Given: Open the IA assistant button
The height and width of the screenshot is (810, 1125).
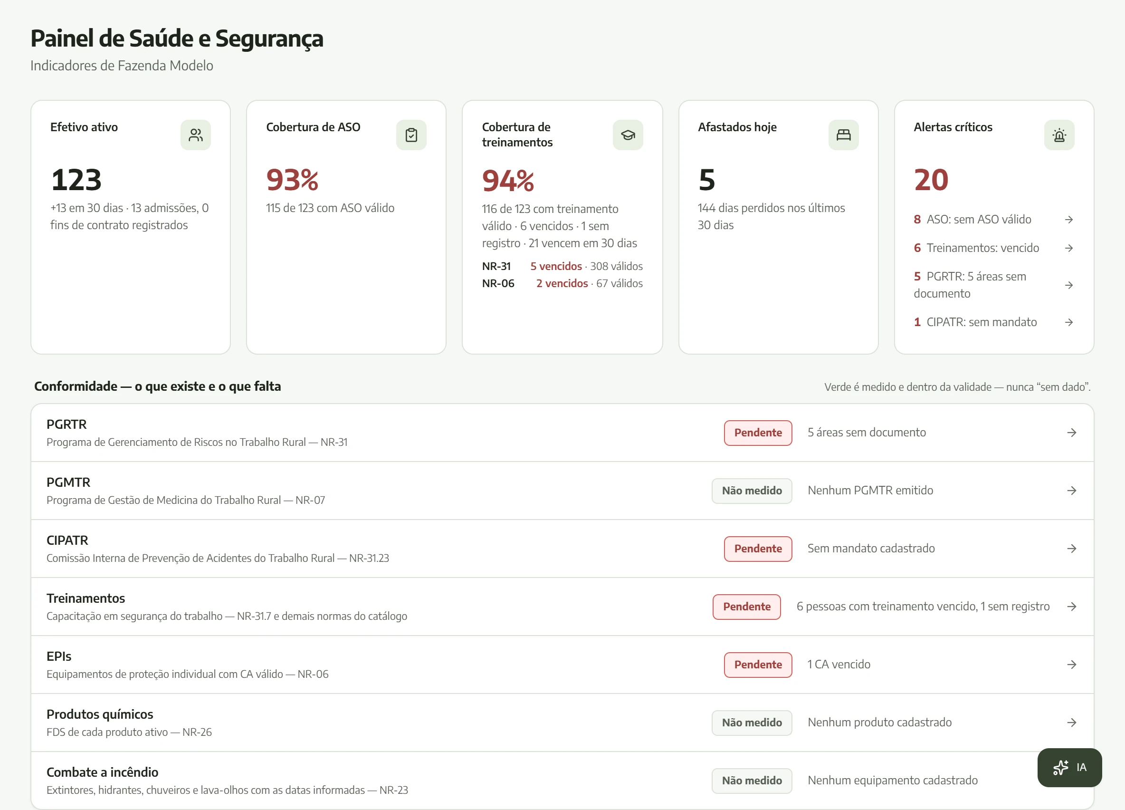Looking at the screenshot, I should pos(1069,767).
